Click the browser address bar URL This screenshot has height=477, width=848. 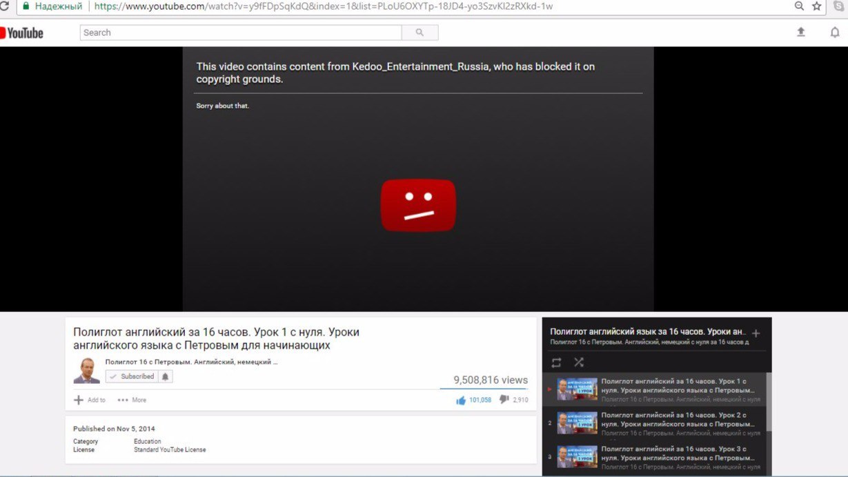(324, 6)
